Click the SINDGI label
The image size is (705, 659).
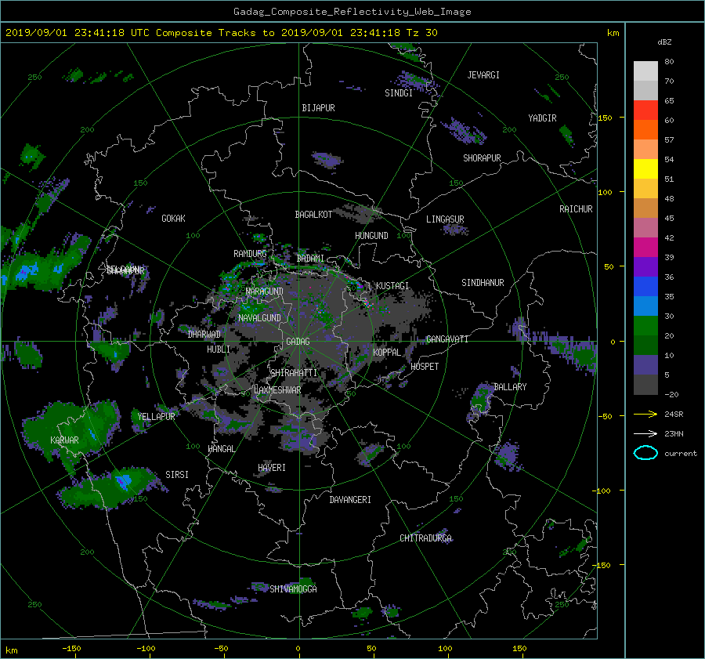pos(399,93)
